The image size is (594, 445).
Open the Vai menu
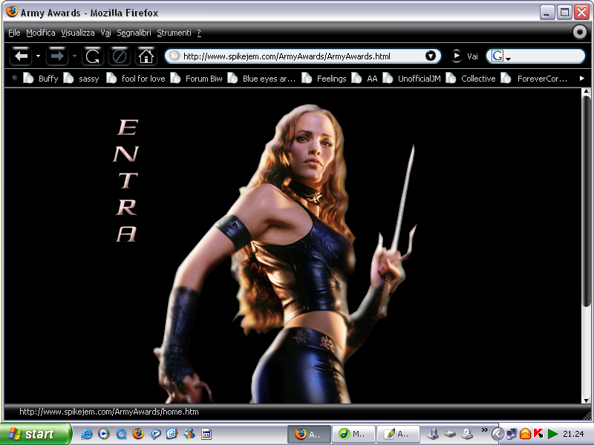[x=105, y=33]
